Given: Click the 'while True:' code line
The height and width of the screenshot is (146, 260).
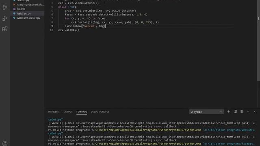Looking at the screenshot, I should 67,7.
